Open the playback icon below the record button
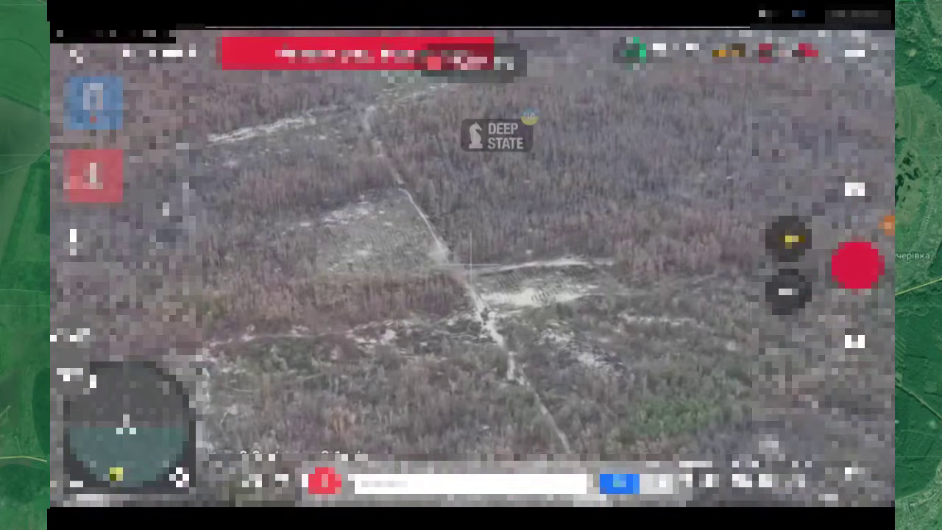The height and width of the screenshot is (530, 942). (854, 341)
